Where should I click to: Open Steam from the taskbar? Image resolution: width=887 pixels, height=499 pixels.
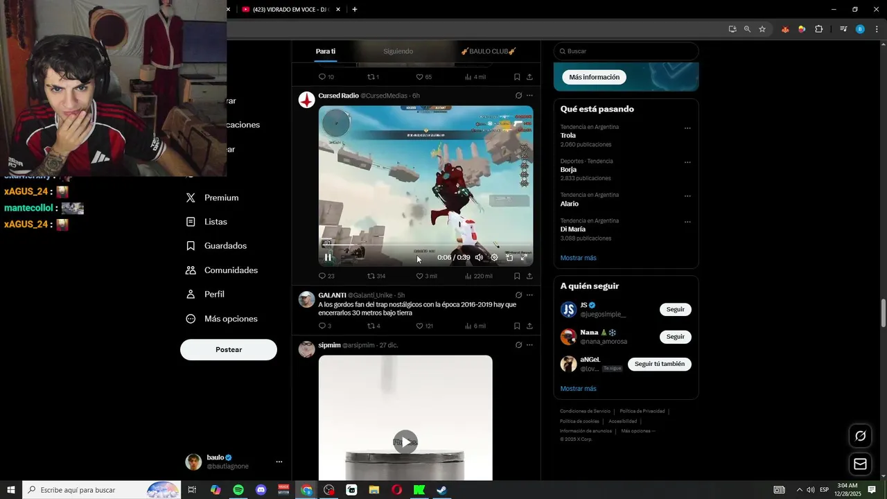point(441,490)
